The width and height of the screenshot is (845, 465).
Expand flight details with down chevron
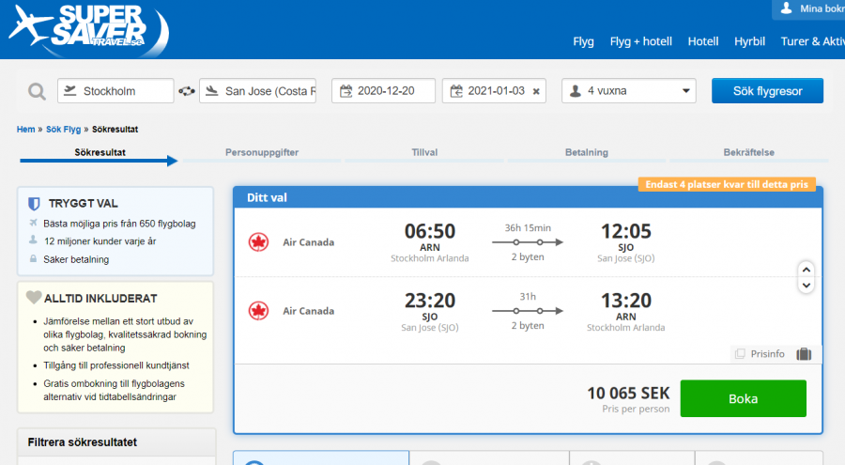coord(806,284)
